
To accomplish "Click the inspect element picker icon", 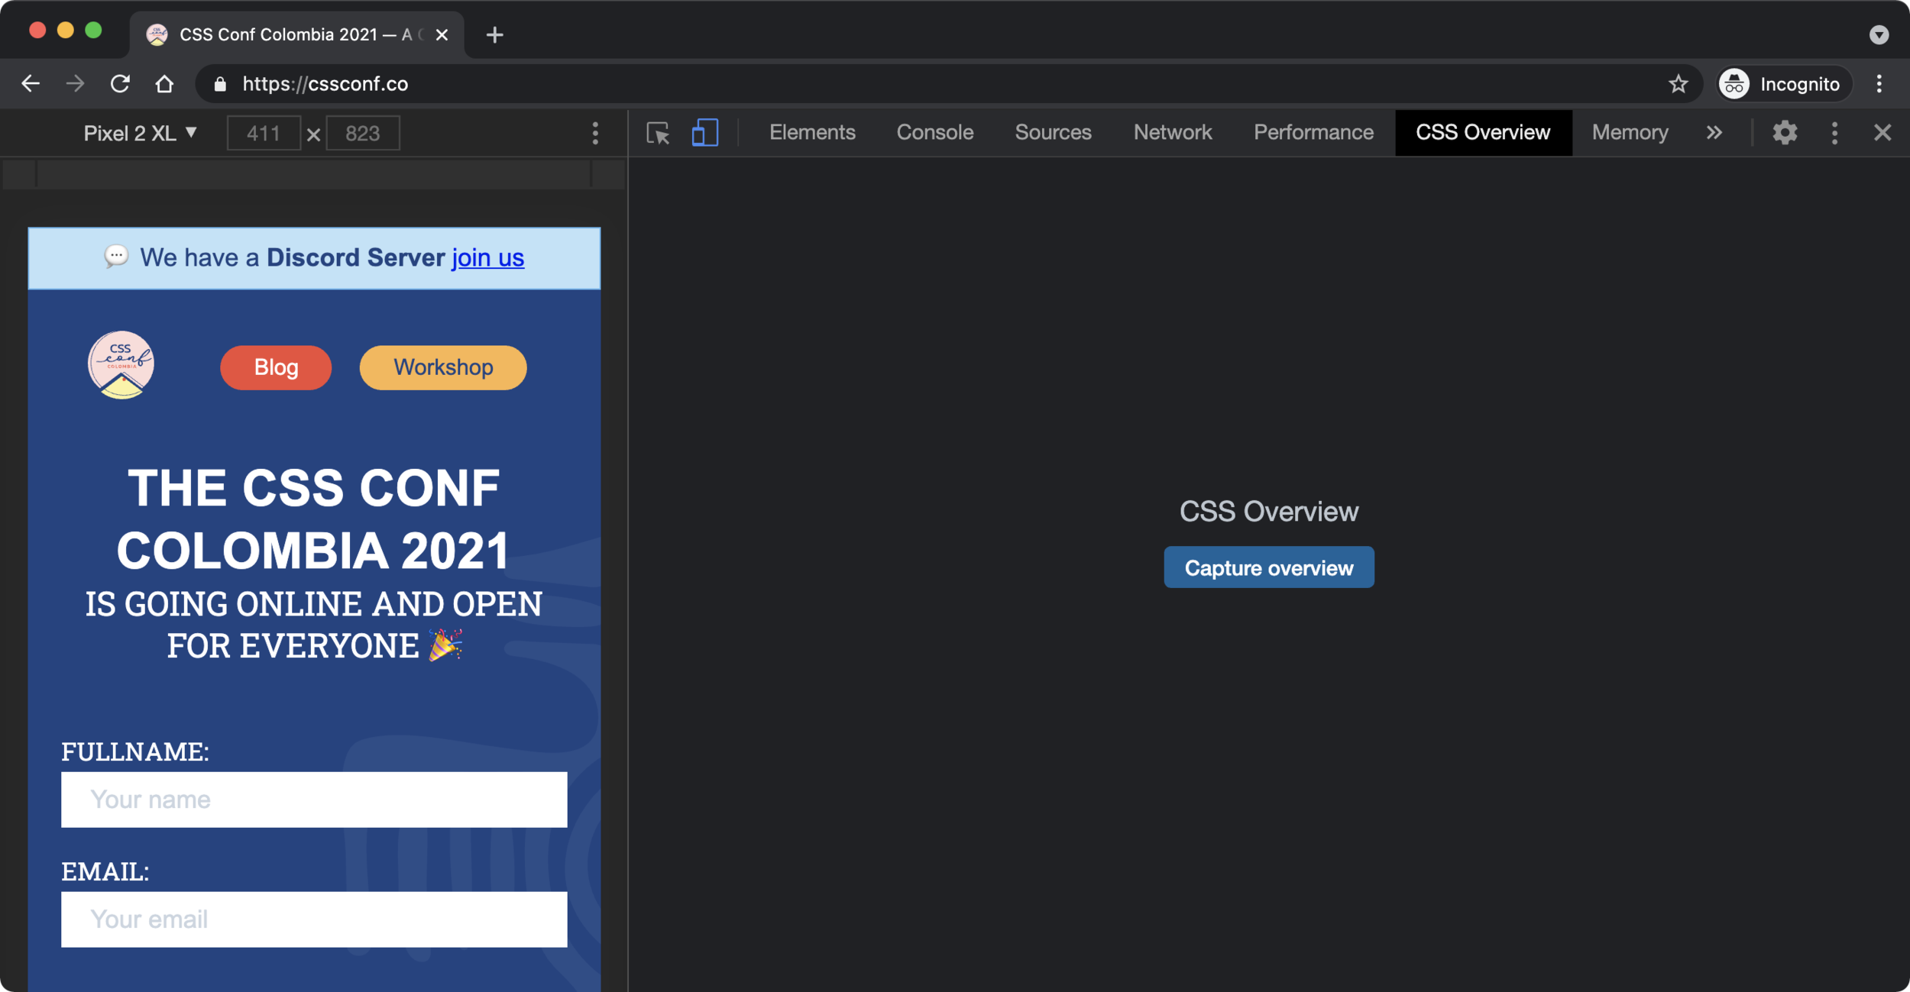I will pos(658,133).
